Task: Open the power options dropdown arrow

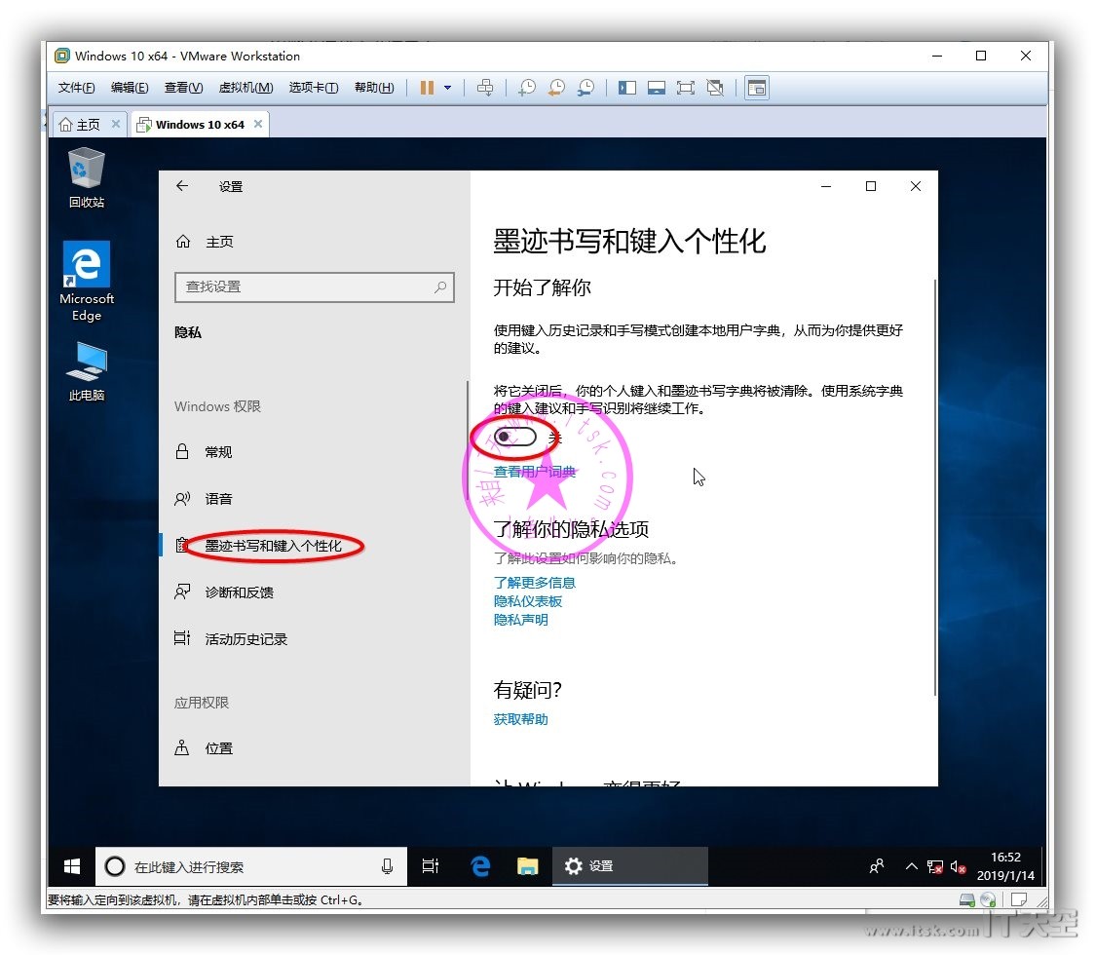Action: point(447,88)
